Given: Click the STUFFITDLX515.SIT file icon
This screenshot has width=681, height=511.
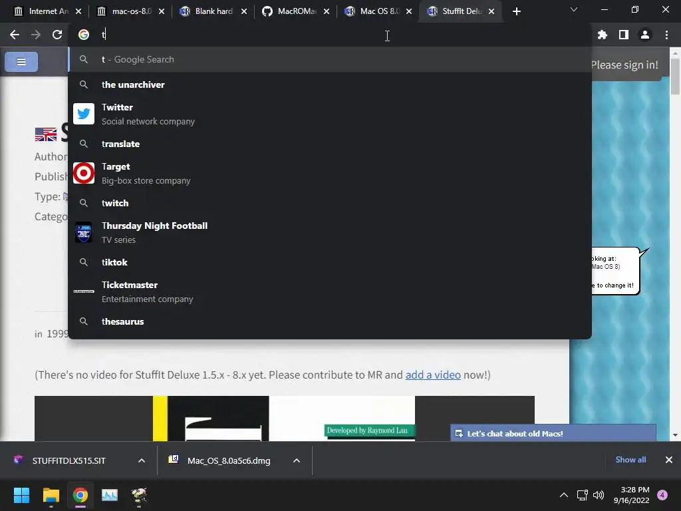Looking at the screenshot, I should pos(18,460).
